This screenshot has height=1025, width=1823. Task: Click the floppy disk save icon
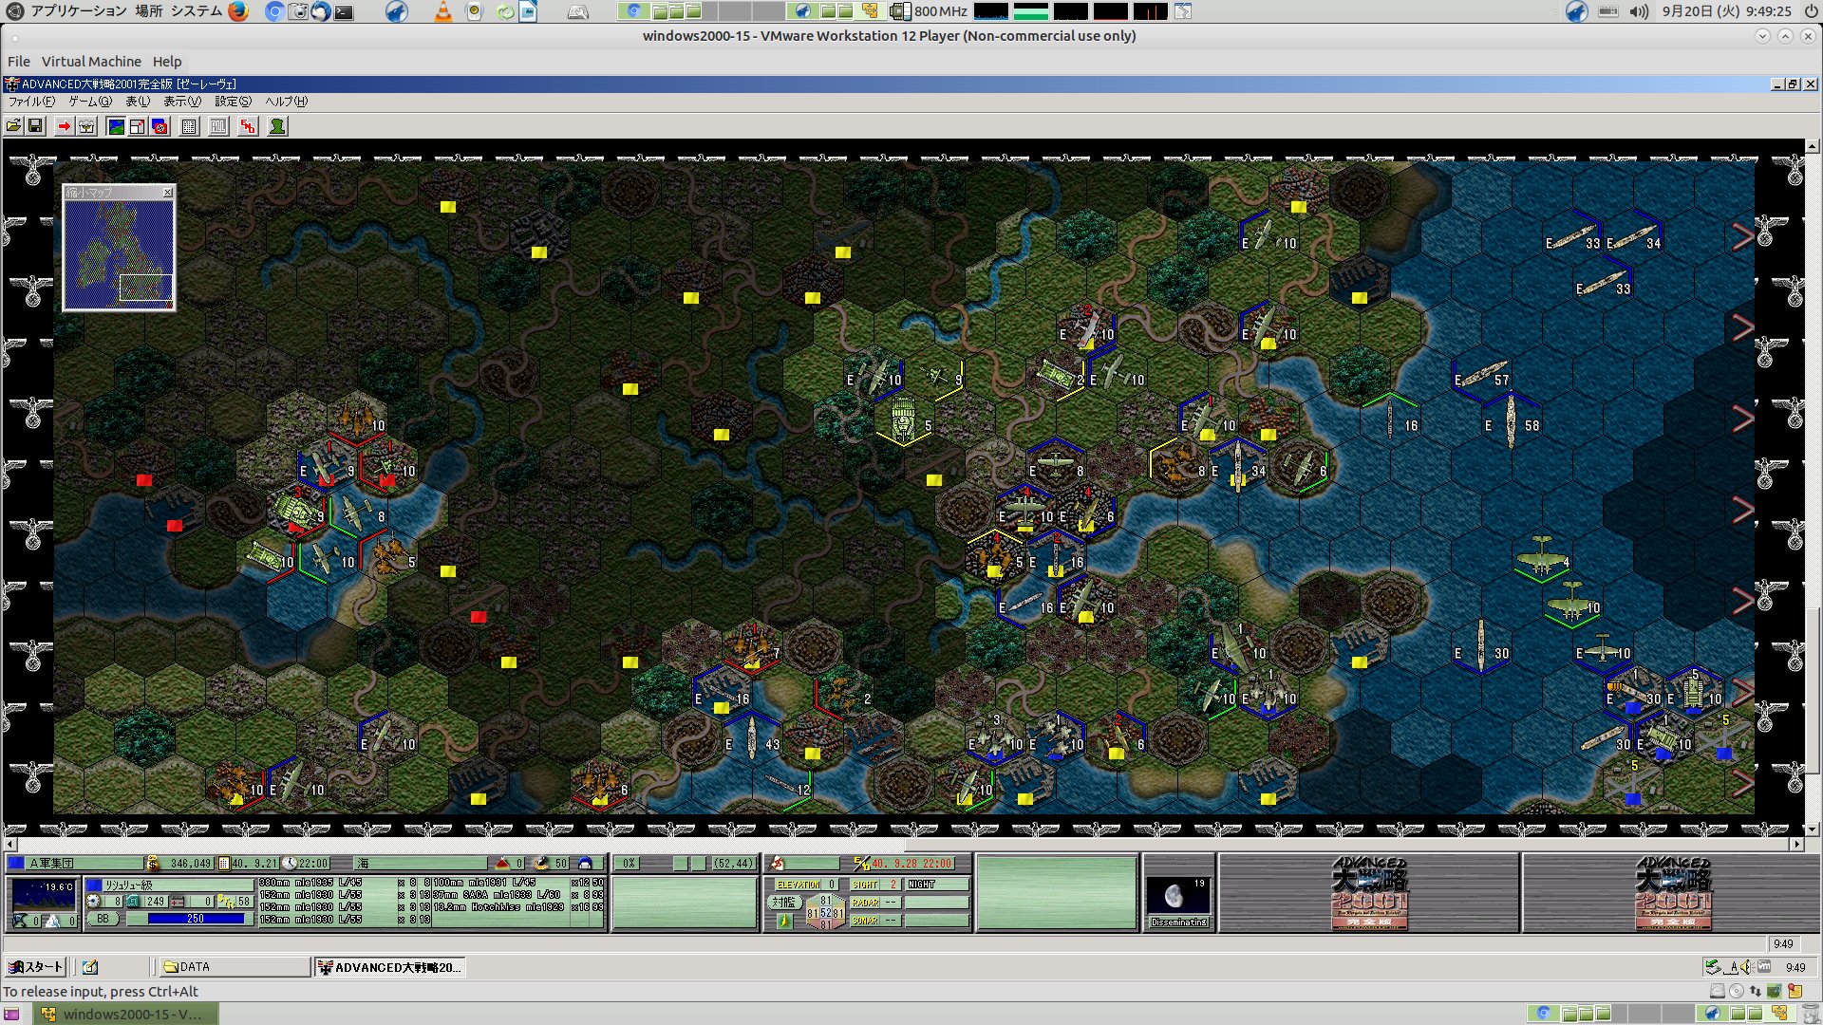pyautogui.click(x=36, y=126)
